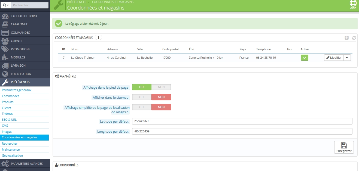This screenshot has height=171, width=359.
Task: Click the Latitude par défaut field
Action: click(242, 121)
